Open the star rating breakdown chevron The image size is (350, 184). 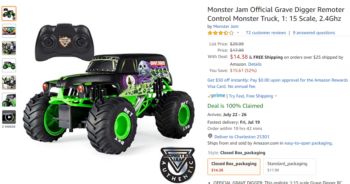pyautogui.click(x=238, y=33)
